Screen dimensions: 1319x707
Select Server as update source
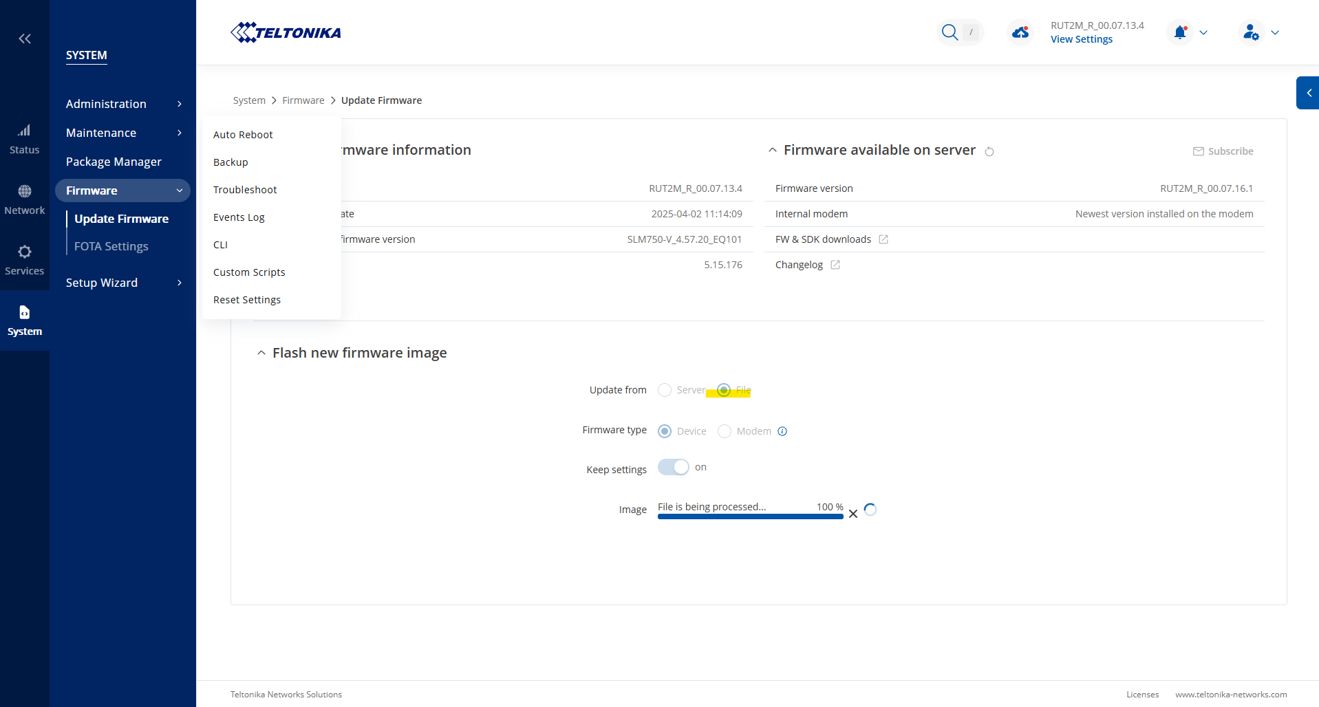665,390
